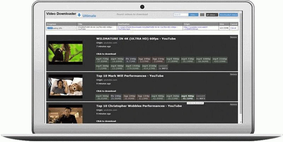Click Top 10 Mark Will Performances title

click(x=130, y=76)
